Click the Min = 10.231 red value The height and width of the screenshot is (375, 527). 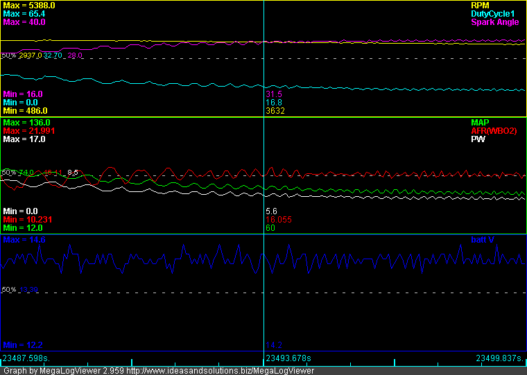pos(28,219)
